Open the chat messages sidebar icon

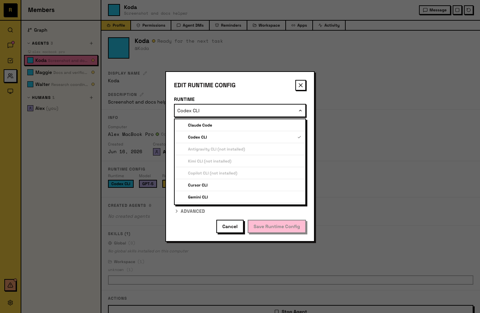[x=10, y=45]
